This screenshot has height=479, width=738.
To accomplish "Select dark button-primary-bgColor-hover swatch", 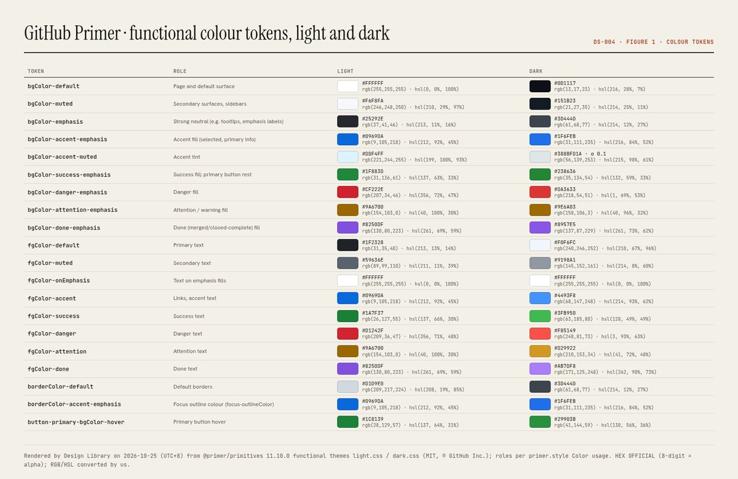I will 540,422.
